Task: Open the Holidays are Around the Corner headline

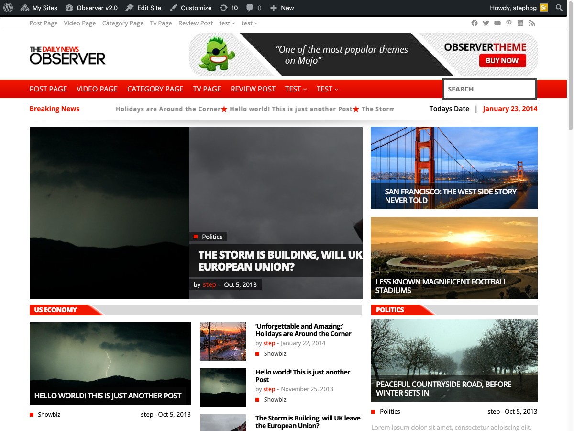Action: point(303,330)
